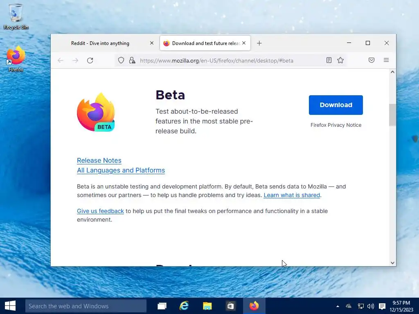This screenshot has height=314, width=419.
Task: Reload the current page
Action: coord(90,61)
